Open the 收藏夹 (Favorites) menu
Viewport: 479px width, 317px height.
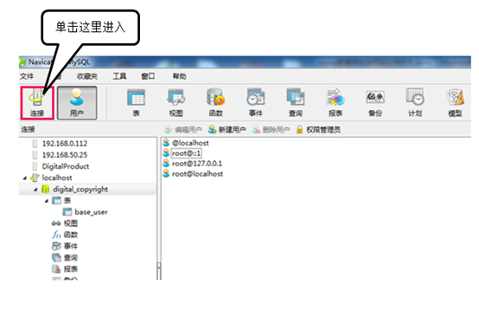point(87,76)
